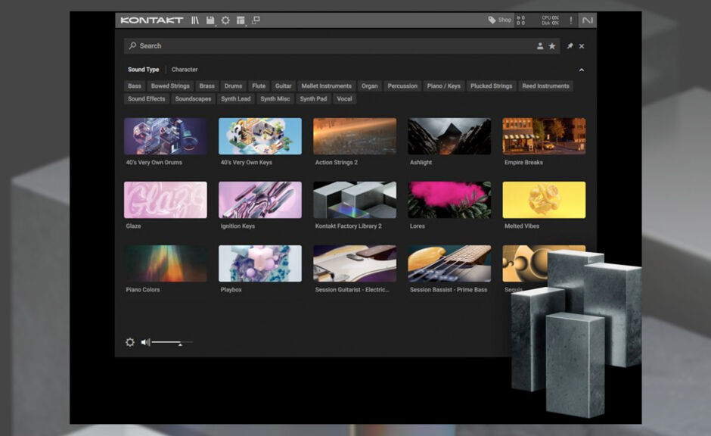
Task: Open Kontakt Factory Library 2 thumbnail
Action: click(x=355, y=200)
